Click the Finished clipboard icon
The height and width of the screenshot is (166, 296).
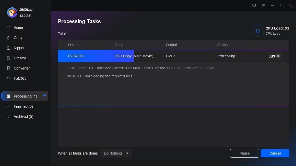[x=8, y=106]
